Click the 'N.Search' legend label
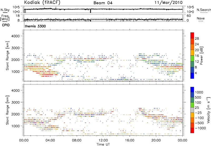This screenshot has height=146, width=211. (x=204, y=10)
